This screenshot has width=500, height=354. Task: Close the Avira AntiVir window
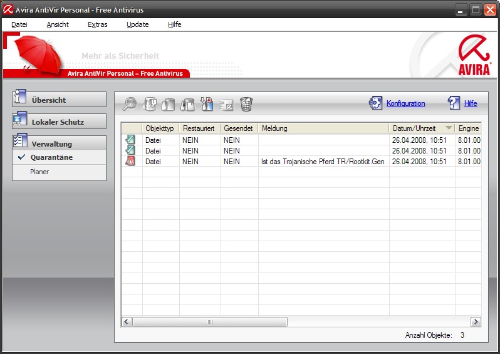coord(490,10)
